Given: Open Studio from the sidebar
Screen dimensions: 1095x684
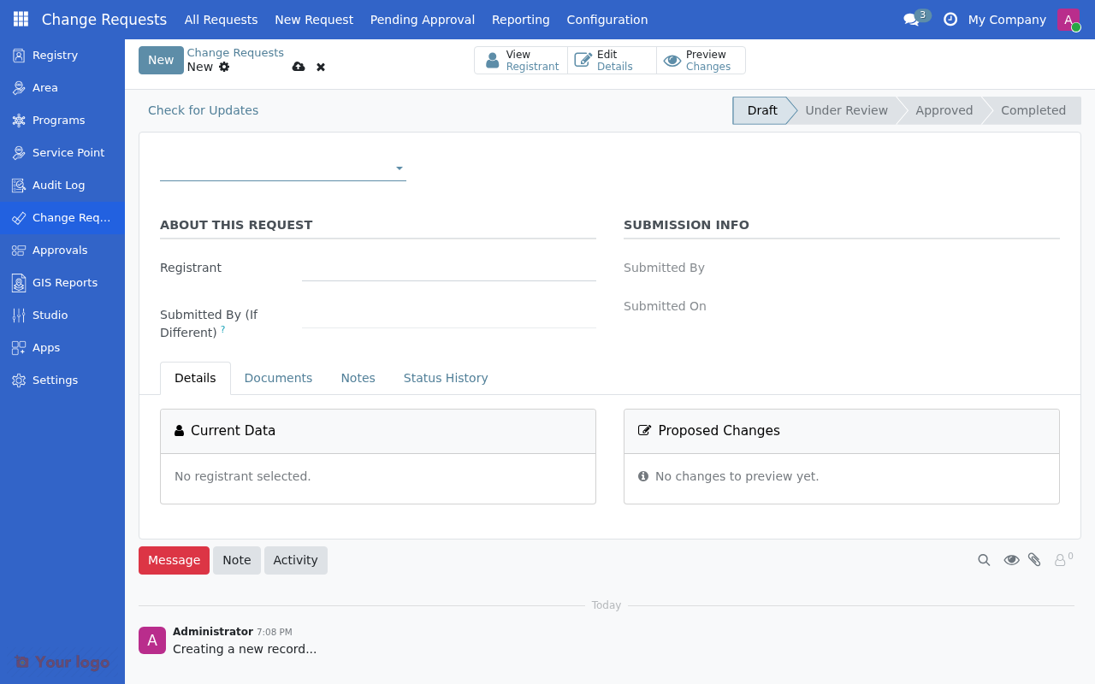Looking at the screenshot, I should [x=49, y=315].
